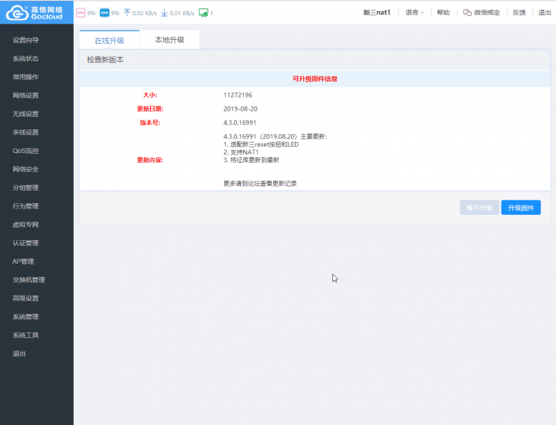Open 设置向导 in the sidebar
556x425 pixels.
click(26, 40)
